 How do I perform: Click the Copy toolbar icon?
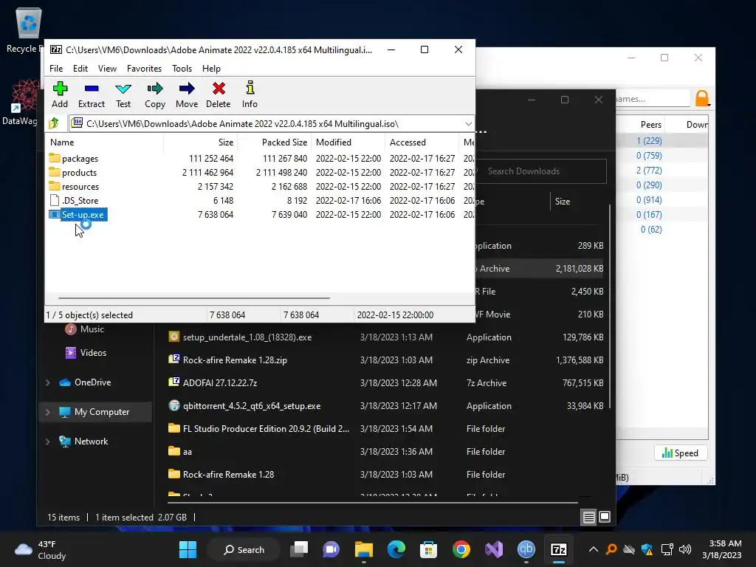click(x=155, y=94)
